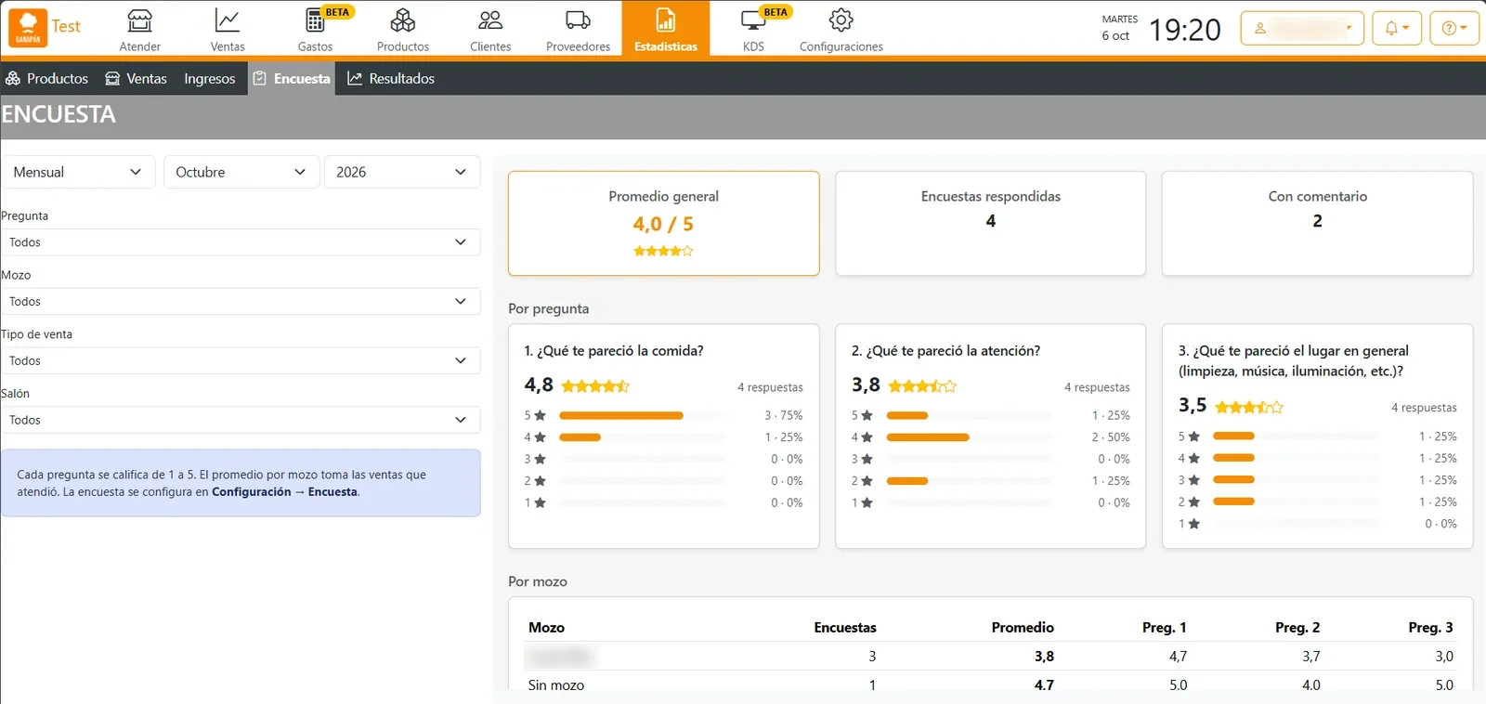Click the Preg. 3 column header
The image size is (1486, 704).
tap(1431, 628)
